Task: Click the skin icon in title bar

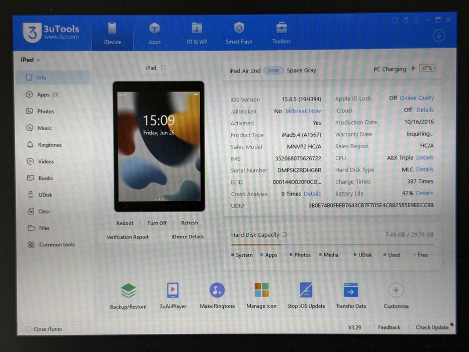Action: (395, 20)
